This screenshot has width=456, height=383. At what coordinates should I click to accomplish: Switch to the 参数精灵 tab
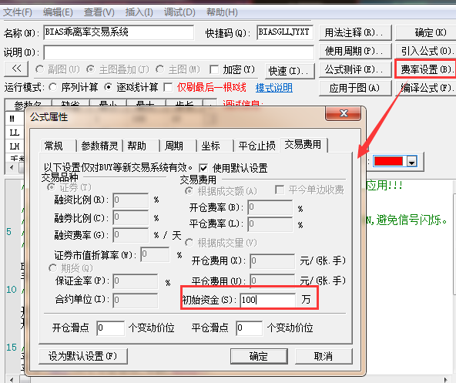[100, 146]
